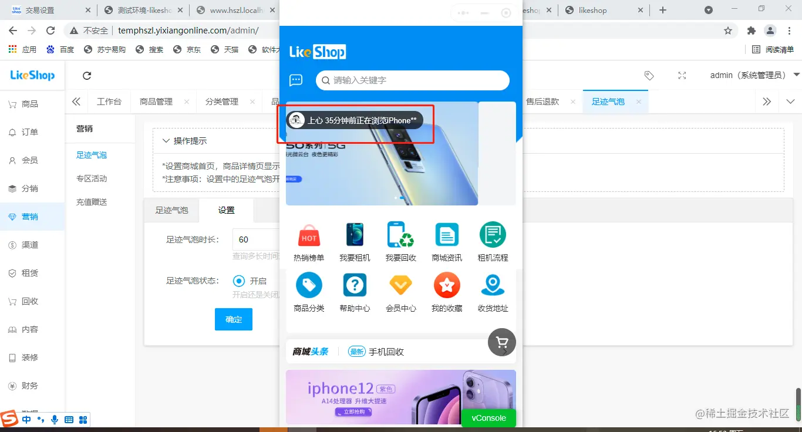Open the chat message icon beside search
This screenshot has width=802, height=432.
[x=296, y=80]
